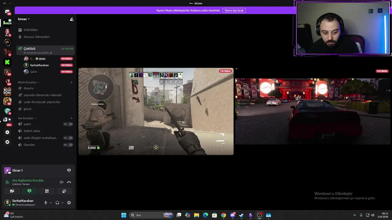Select the 1KREAN server icon
The image size is (392, 220).
coord(7,23)
